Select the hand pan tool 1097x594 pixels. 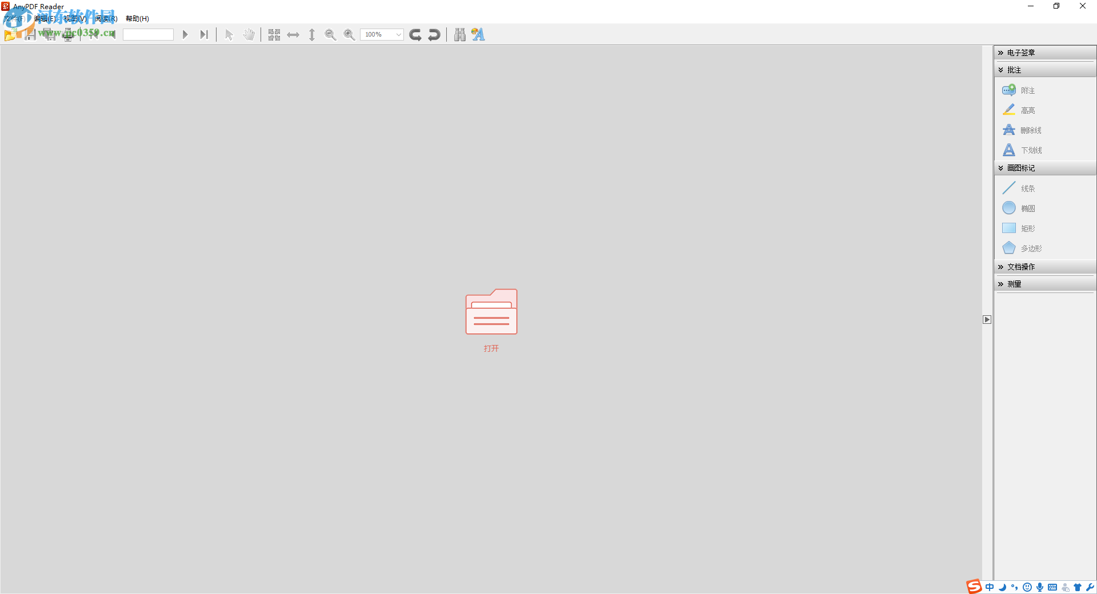[x=249, y=34]
